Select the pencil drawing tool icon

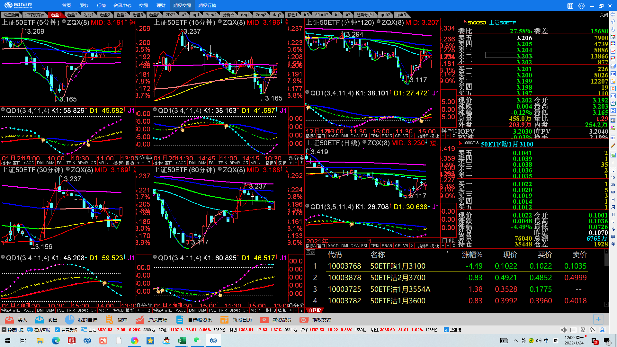click(613, 145)
